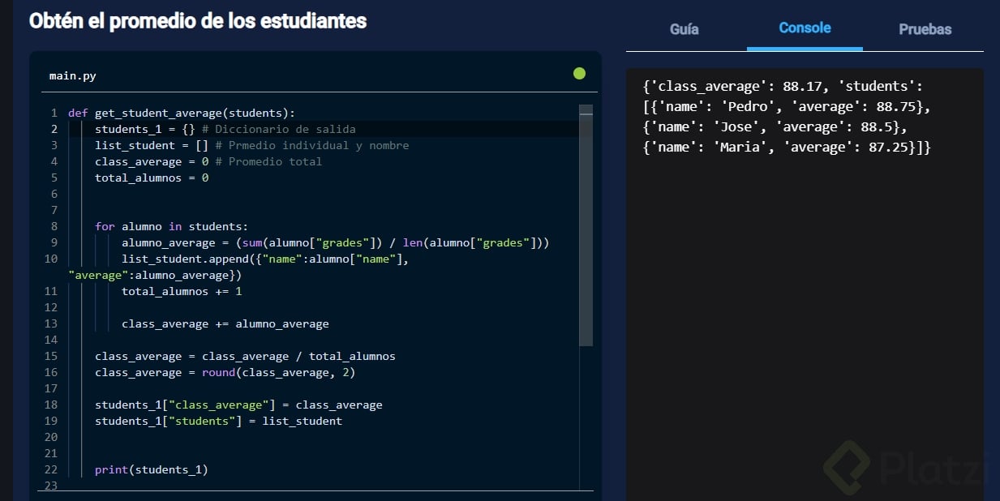Click the 'Maria' average 87.25 output line
Viewport: 1000px width, 501px height.
coord(787,148)
